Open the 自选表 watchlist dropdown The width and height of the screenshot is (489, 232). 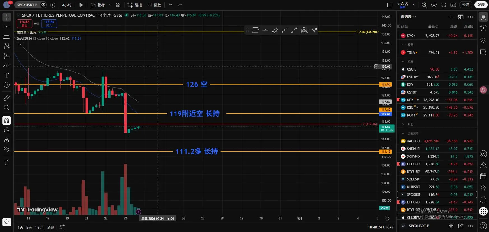(x=408, y=17)
